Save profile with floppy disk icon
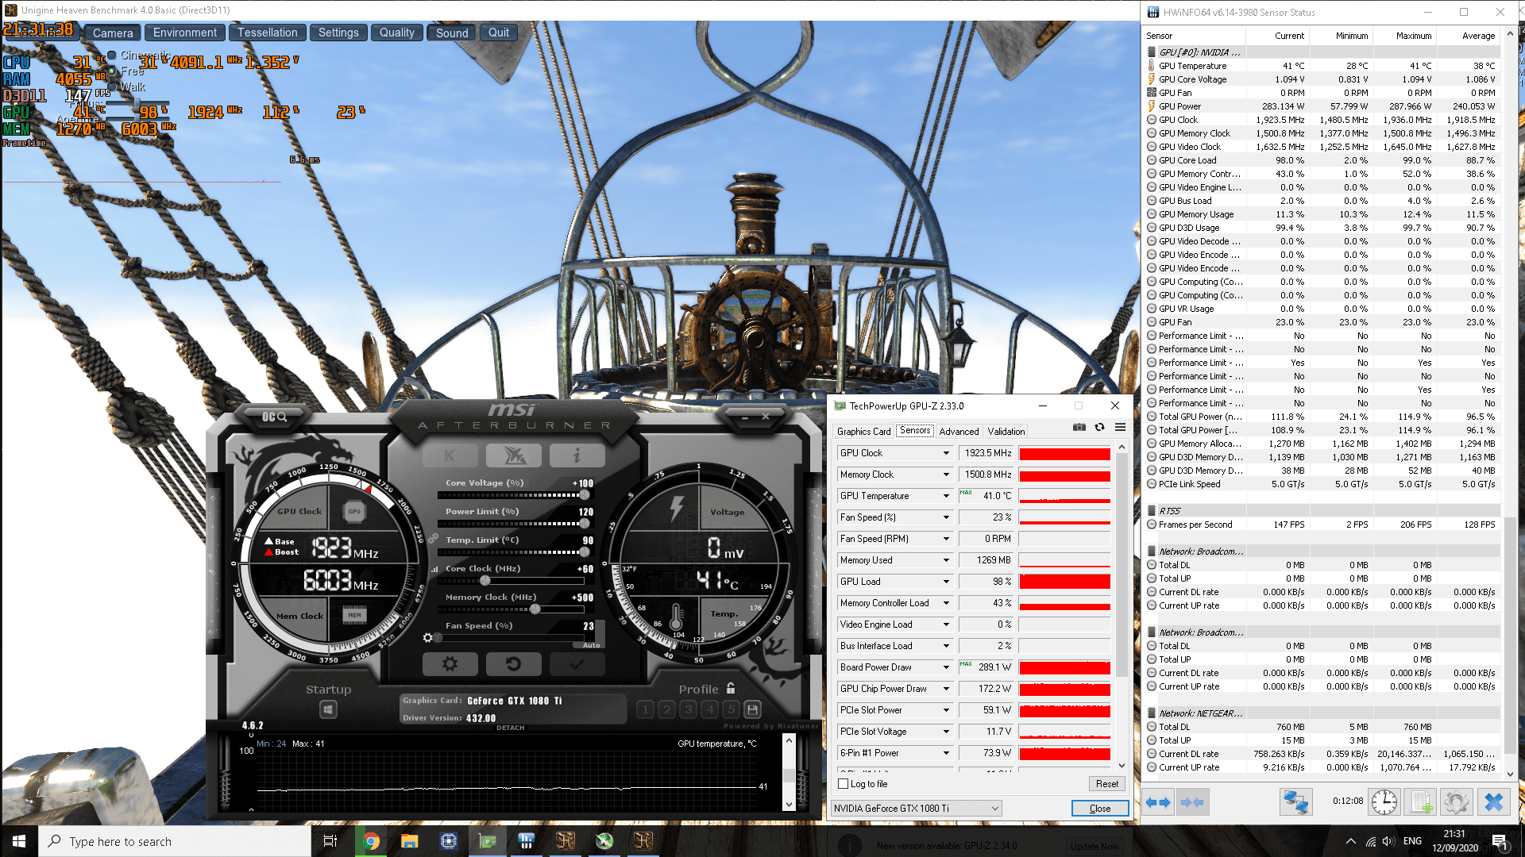1525x857 pixels. coord(752,709)
